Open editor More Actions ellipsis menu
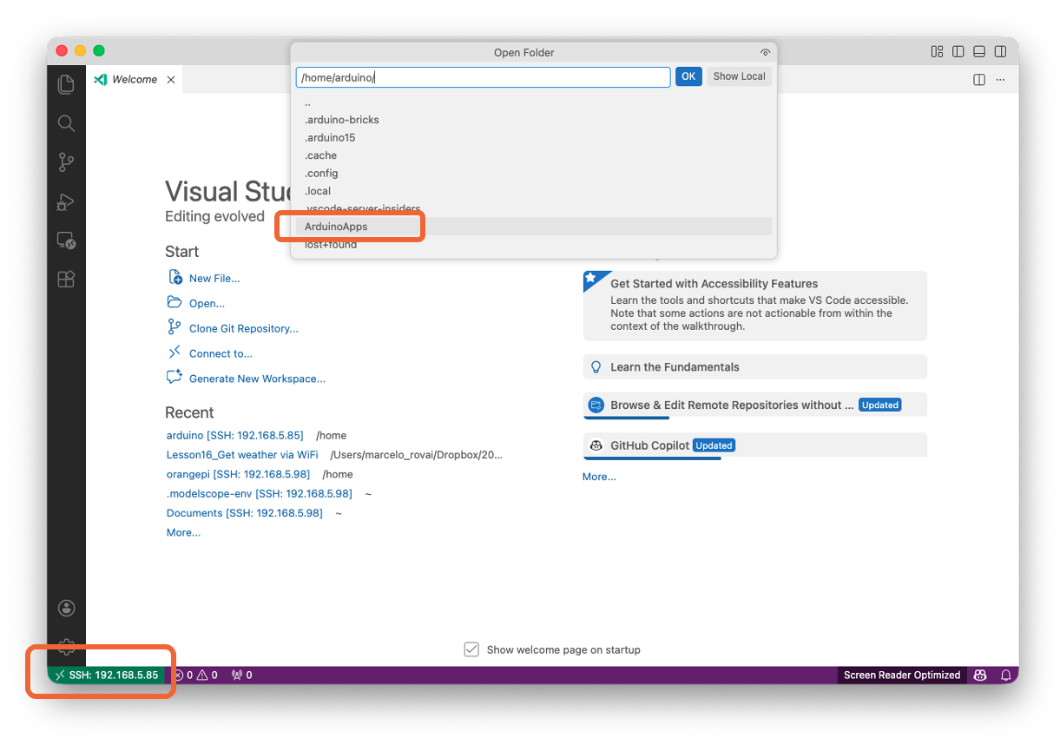 pyautogui.click(x=1000, y=79)
